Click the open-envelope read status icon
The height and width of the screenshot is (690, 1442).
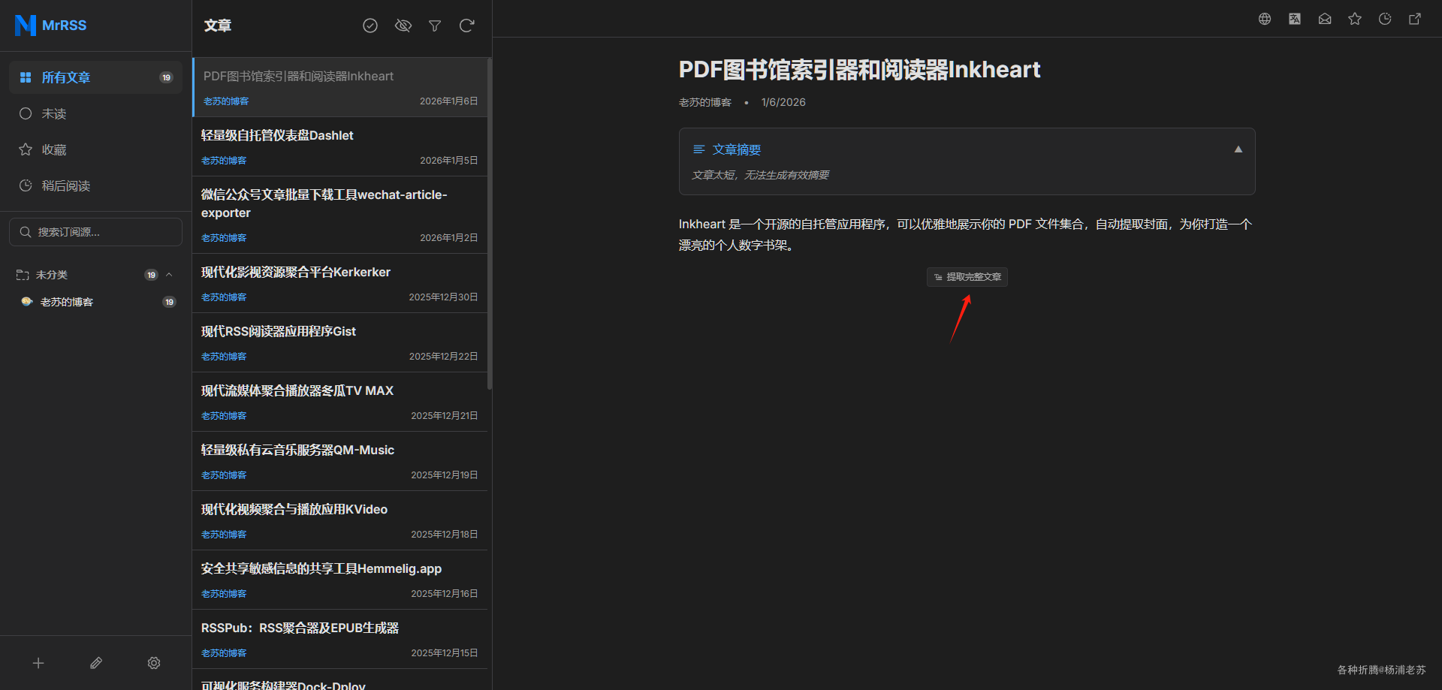pos(1325,19)
